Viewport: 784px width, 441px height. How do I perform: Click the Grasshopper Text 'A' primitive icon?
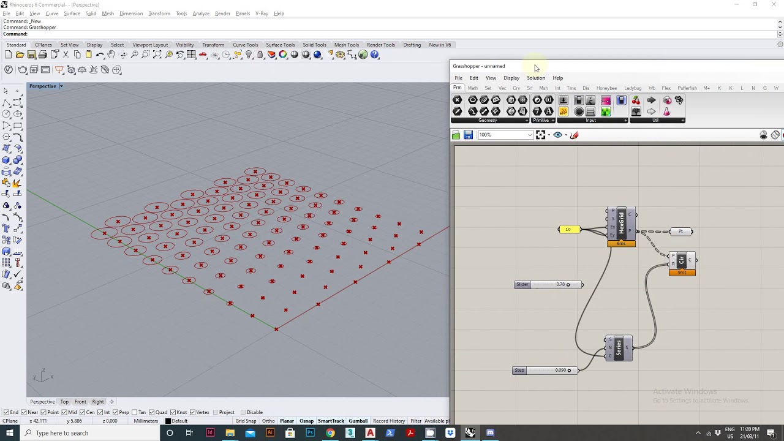click(549, 111)
